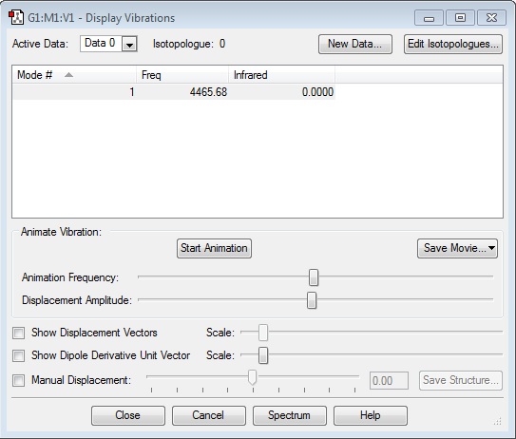Image resolution: width=516 pixels, height=439 pixels.
Task: Open the Spectrum view
Action: tap(290, 415)
